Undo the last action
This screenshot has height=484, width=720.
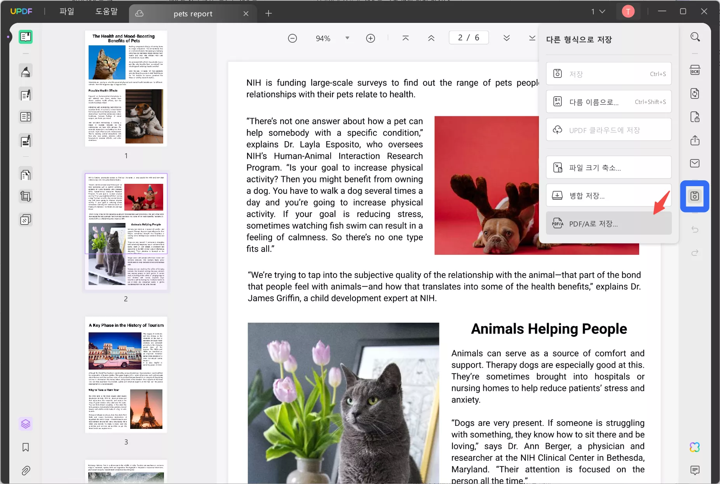click(695, 229)
